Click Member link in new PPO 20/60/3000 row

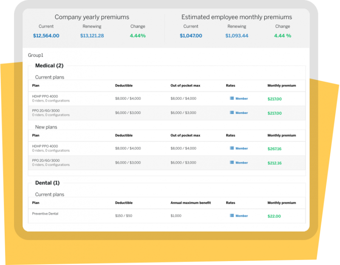click(x=241, y=163)
